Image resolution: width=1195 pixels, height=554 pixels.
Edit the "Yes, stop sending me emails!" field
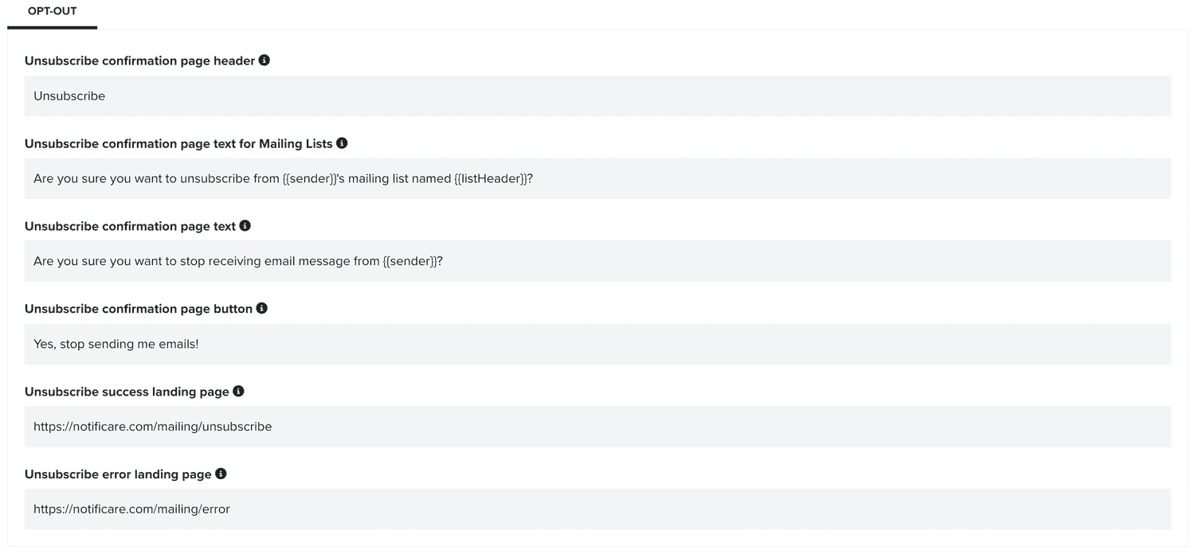tap(597, 344)
